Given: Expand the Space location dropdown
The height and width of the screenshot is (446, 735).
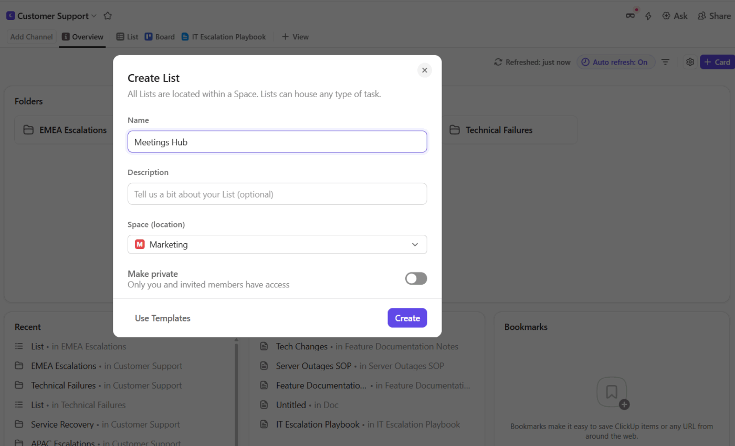Looking at the screenshot, I should 414,244.
